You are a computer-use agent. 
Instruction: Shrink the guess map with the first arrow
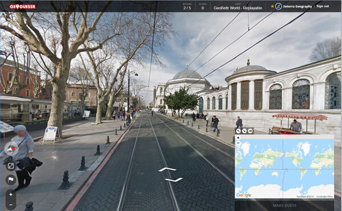tap(239, 131)
